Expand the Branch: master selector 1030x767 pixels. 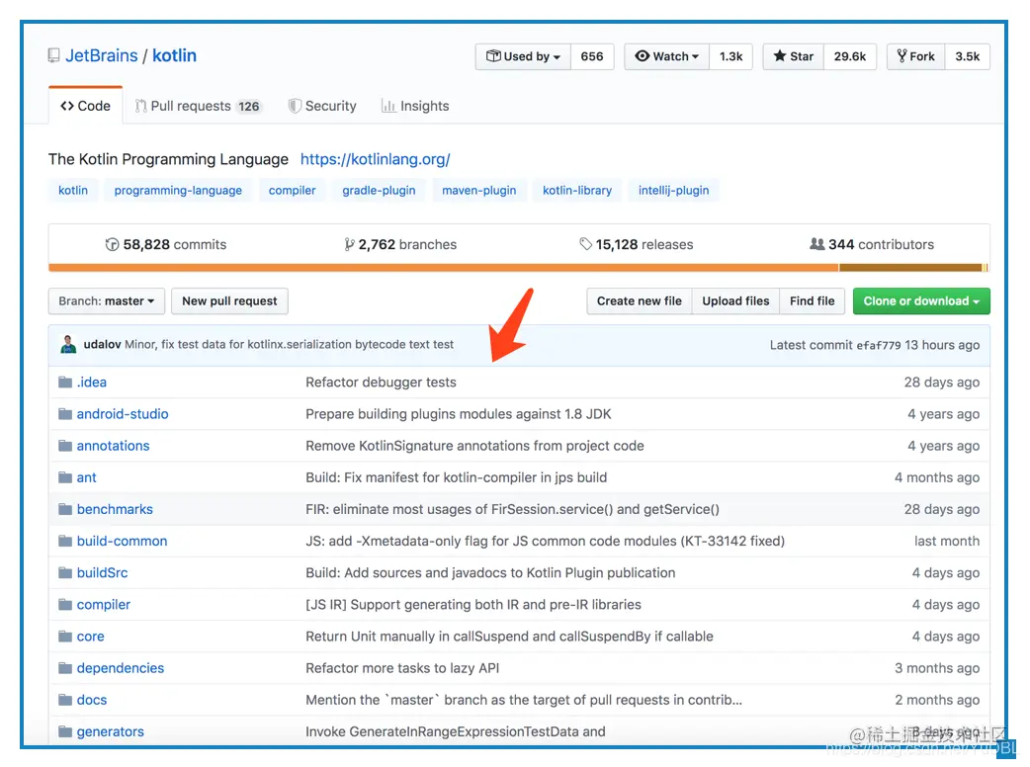[x=107, y=300]
